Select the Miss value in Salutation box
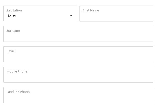 (x=12, y=16)
